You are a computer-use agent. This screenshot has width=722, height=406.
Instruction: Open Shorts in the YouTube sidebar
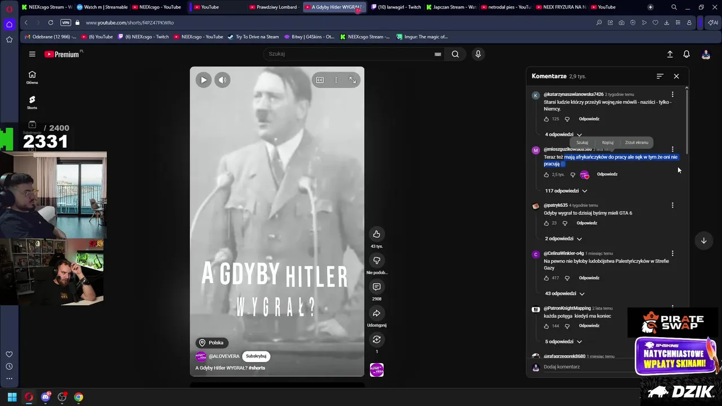point(32,102)
